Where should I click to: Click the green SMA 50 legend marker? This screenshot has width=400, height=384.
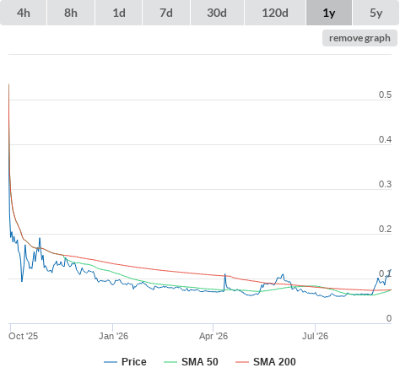point(170,362)
